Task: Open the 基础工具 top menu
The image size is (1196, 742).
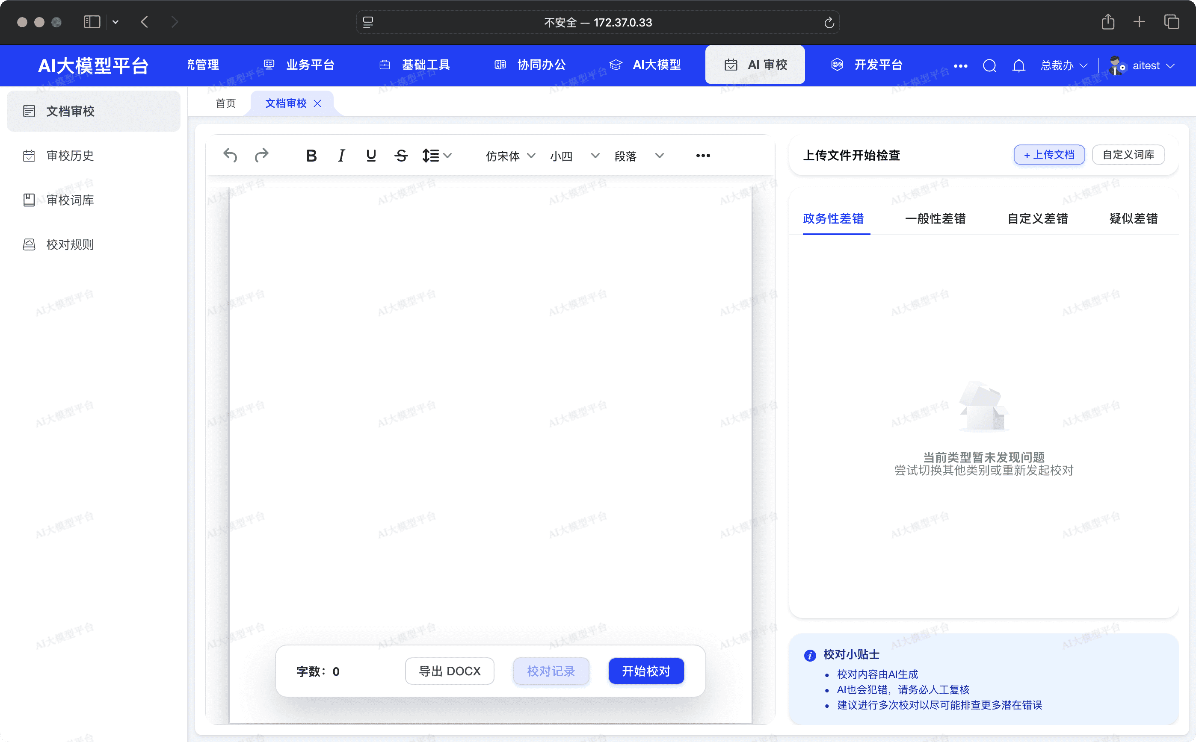Action: coord(414,65)
